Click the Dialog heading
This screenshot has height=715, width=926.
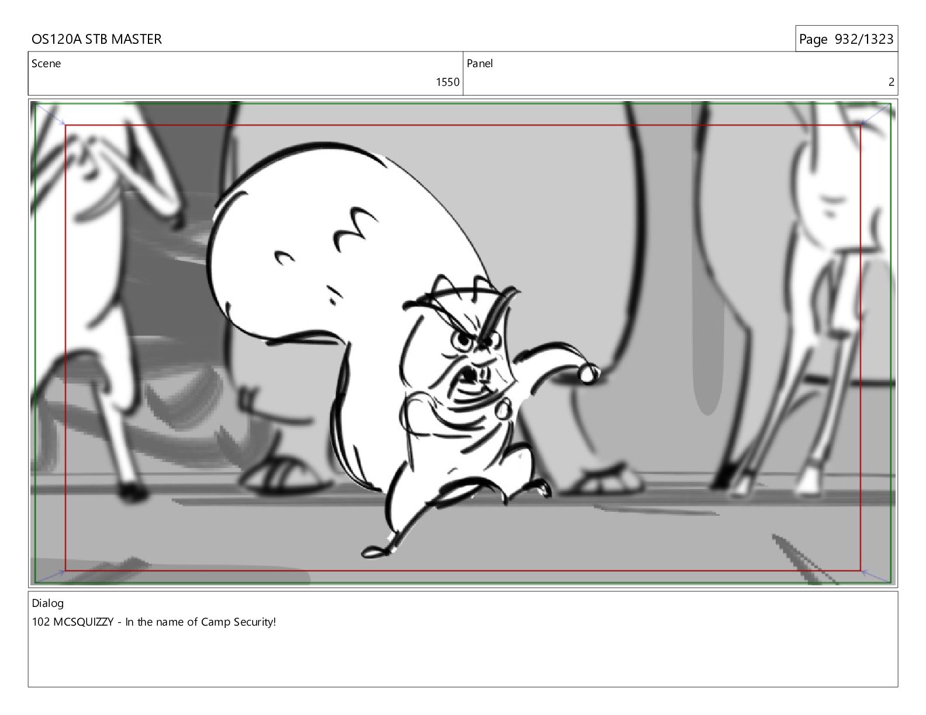(47, 603)
